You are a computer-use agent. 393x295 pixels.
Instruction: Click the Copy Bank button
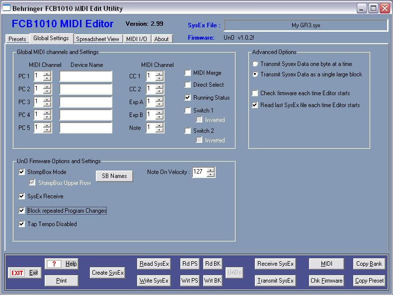(369, 264)
